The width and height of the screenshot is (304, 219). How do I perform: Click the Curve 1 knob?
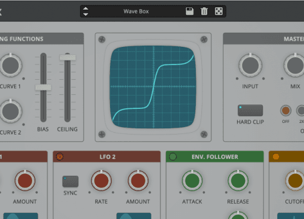10,66
